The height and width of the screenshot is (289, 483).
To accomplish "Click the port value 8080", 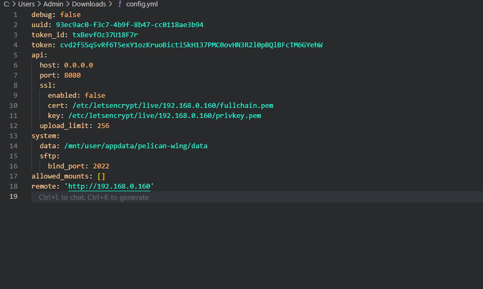I will coord(72,75).
